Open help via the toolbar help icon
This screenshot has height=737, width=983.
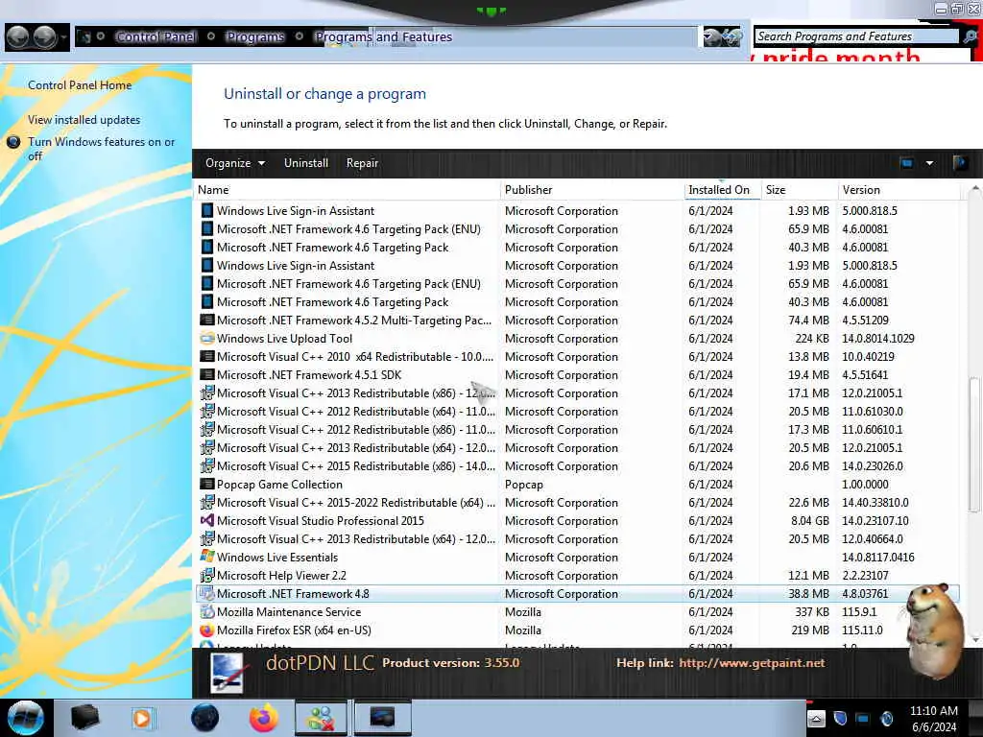pos(959,163)
